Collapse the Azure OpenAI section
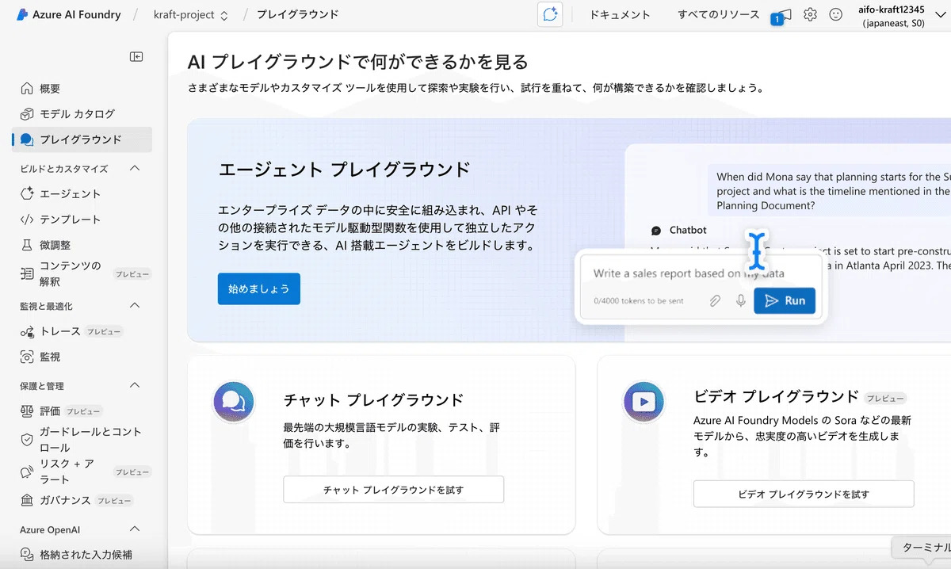951x569 pixels. [x=135, y=529]
